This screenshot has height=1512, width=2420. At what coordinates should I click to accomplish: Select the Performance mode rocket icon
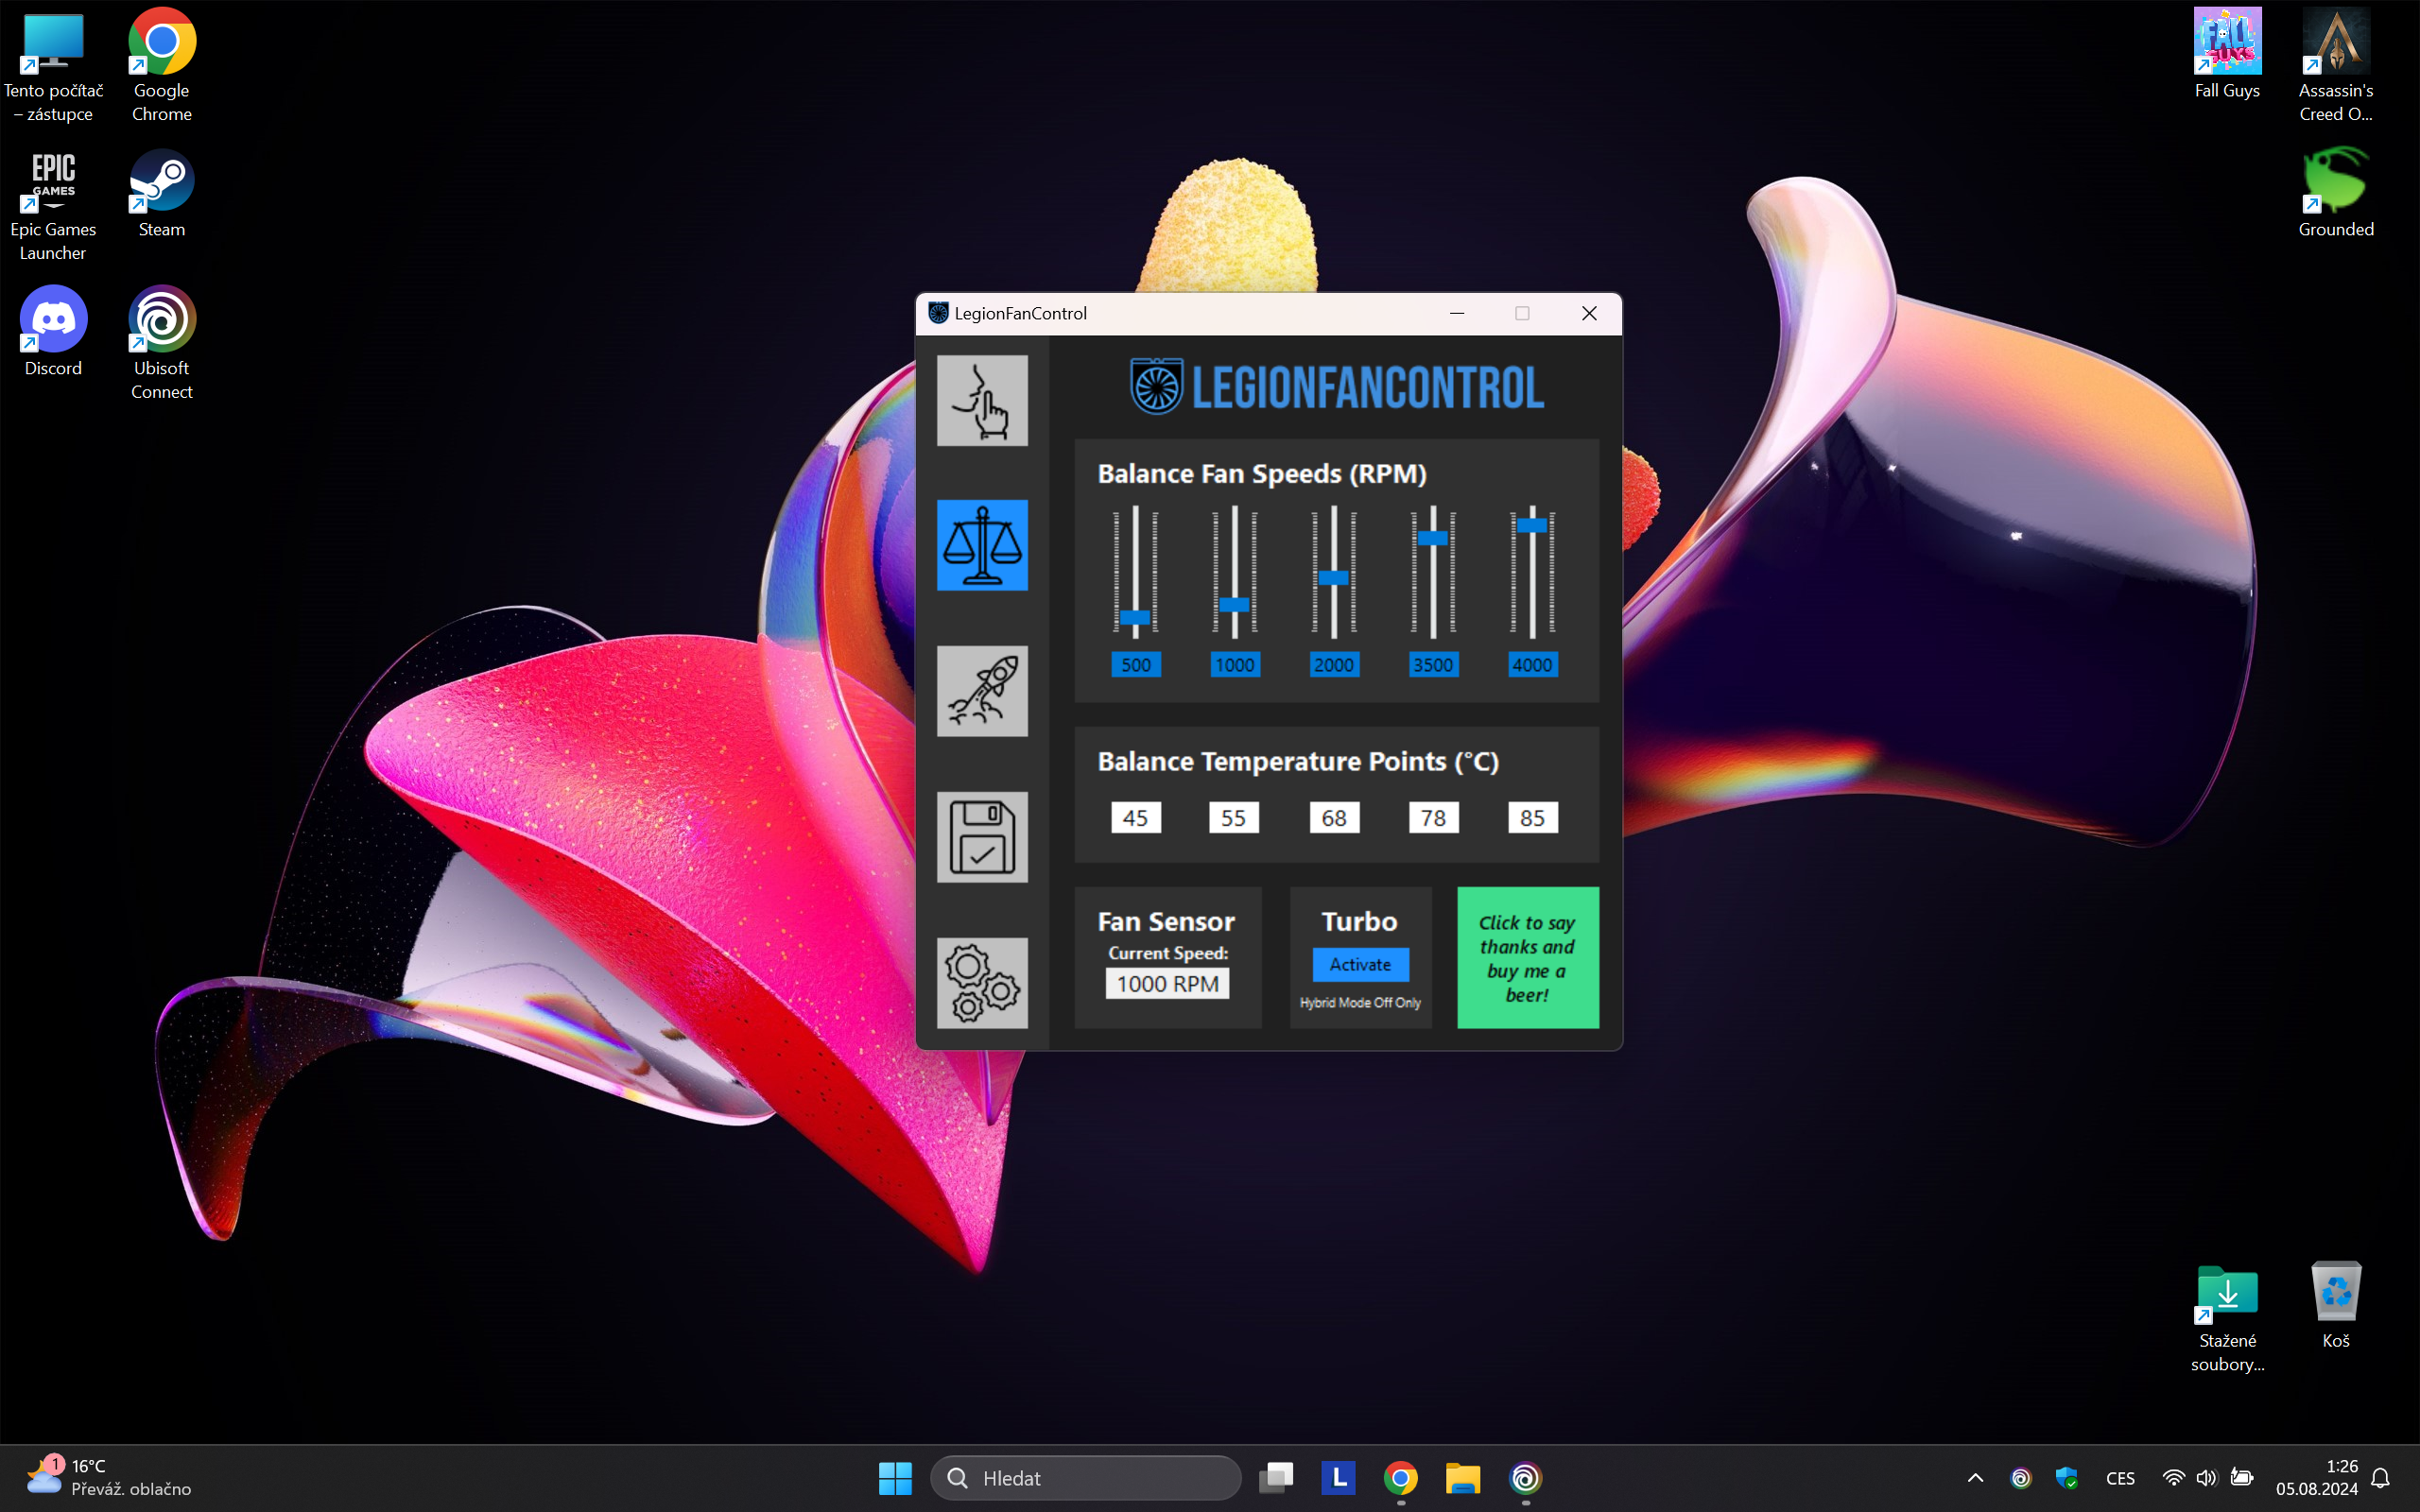[982, 691]
